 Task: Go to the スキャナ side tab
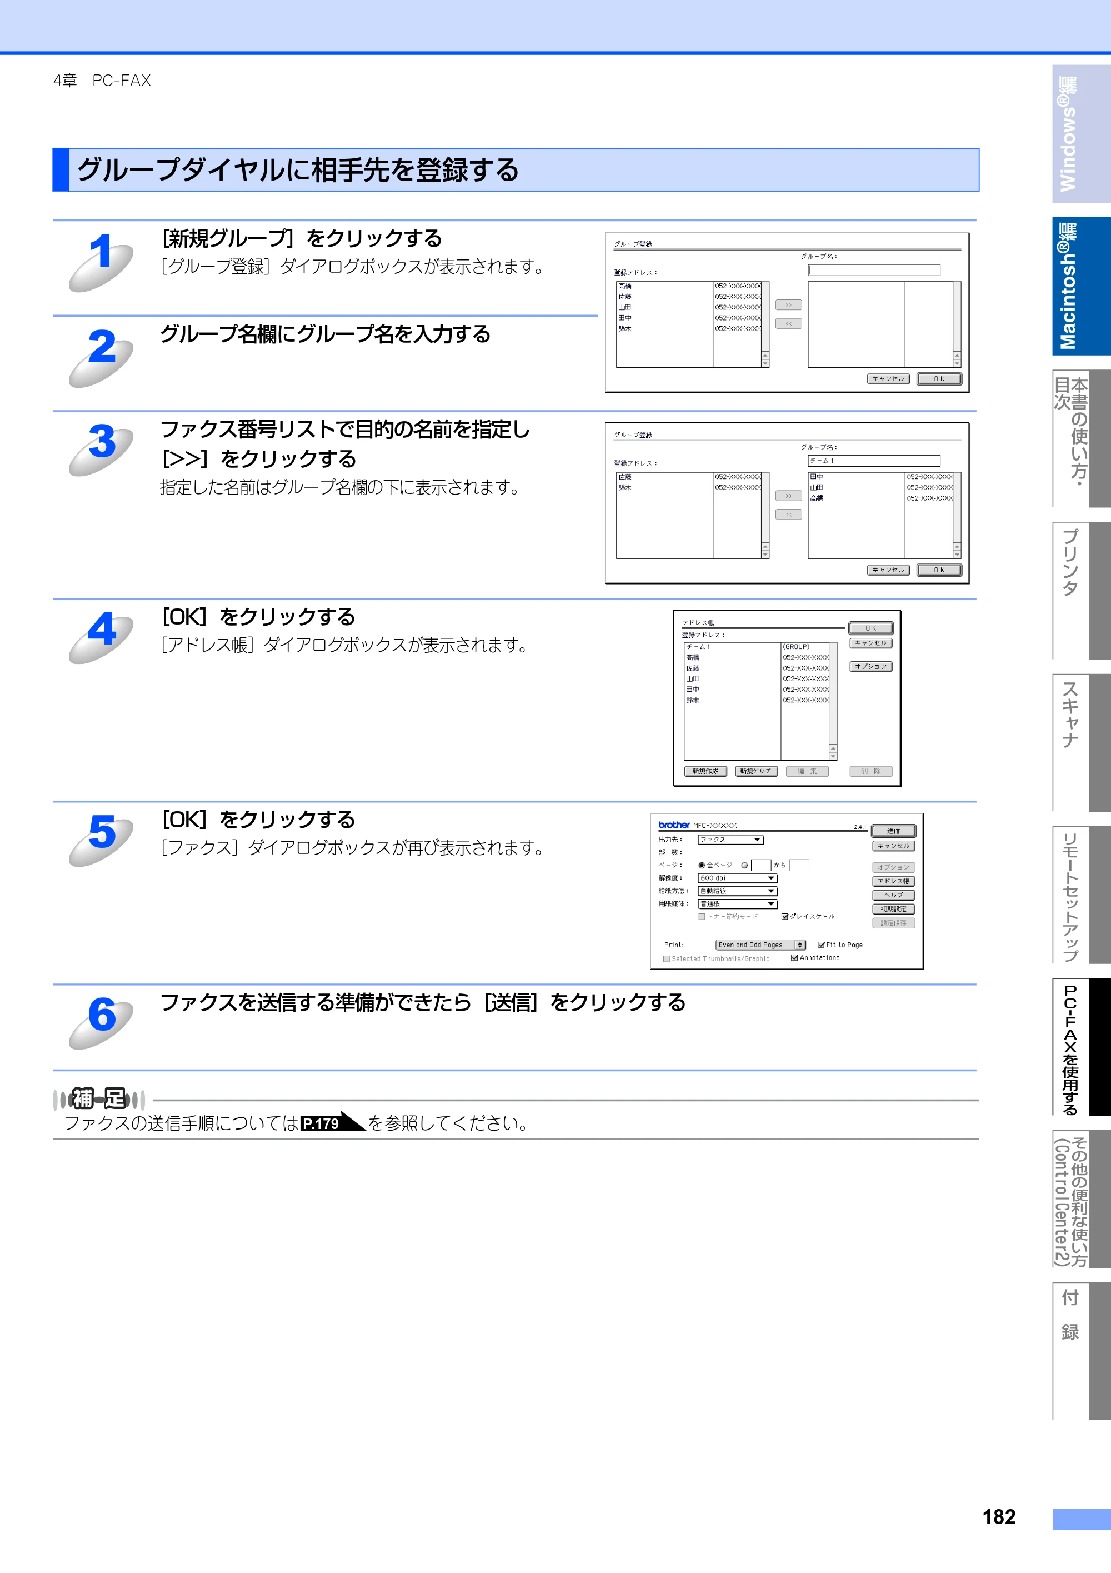[x=1081, y=743]
